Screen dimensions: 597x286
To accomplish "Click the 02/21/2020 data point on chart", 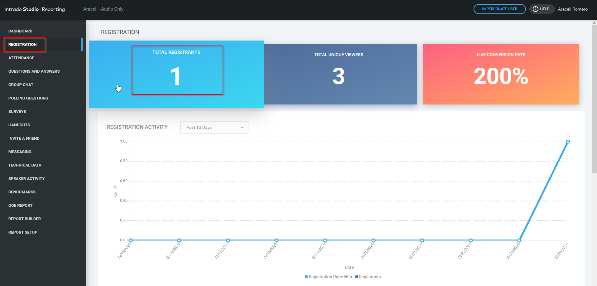I will [x=422, y=240].
